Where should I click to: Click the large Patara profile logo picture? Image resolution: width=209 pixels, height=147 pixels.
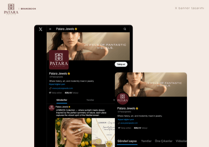(x=59, y=60)
